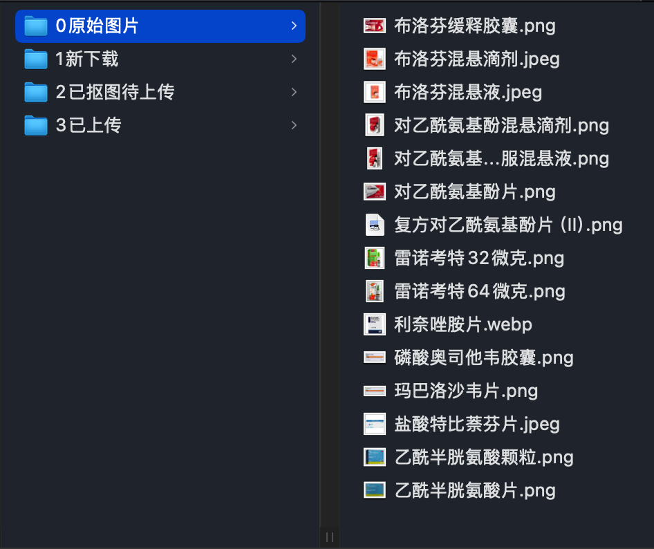Screen dimensions: 654x549
Task: Select file 玛巴洛沙韦片.png
Action: coord(466,391)
